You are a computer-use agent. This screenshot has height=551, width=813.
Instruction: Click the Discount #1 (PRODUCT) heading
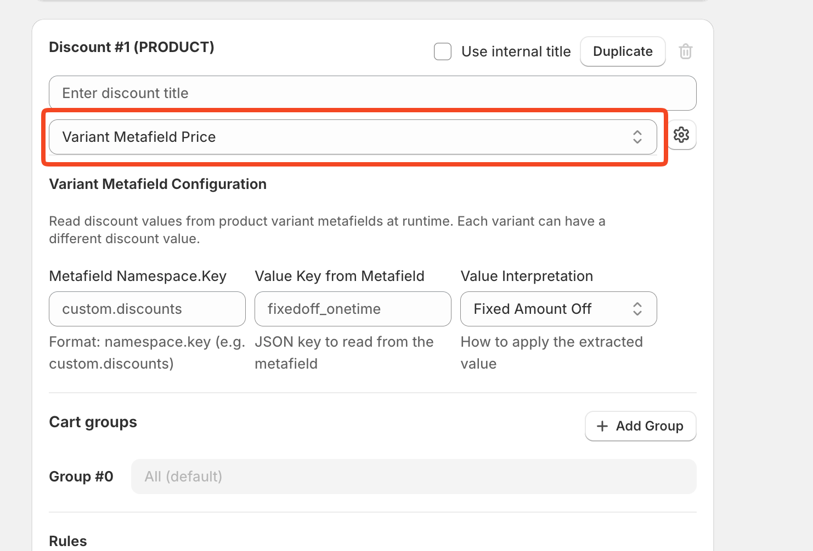point(132,47)
